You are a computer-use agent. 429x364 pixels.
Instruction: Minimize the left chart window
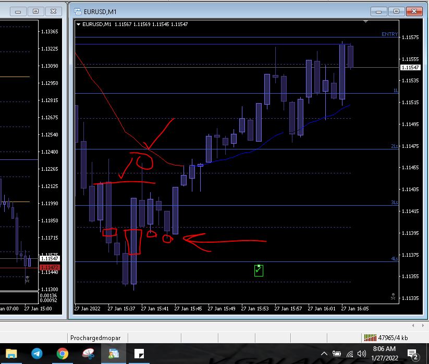[18, 11]
